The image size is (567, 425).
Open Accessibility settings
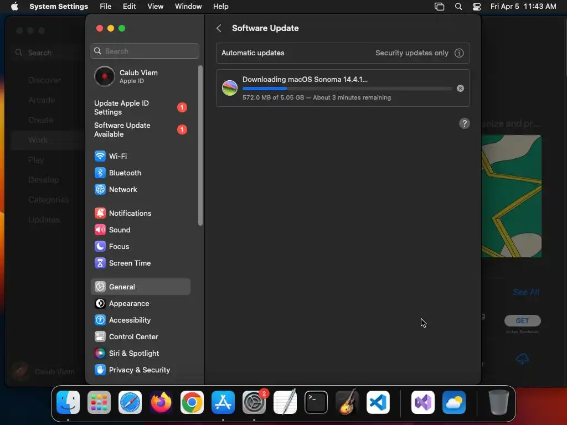tap(140, 320)
